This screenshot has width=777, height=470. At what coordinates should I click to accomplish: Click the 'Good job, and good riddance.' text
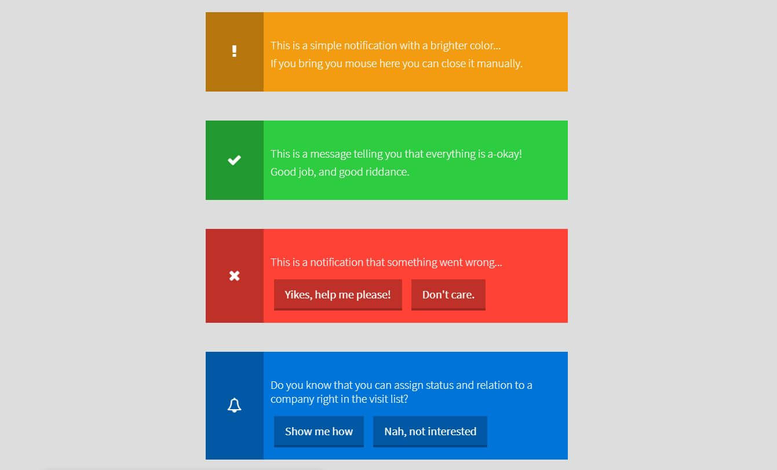coord(340,172)
